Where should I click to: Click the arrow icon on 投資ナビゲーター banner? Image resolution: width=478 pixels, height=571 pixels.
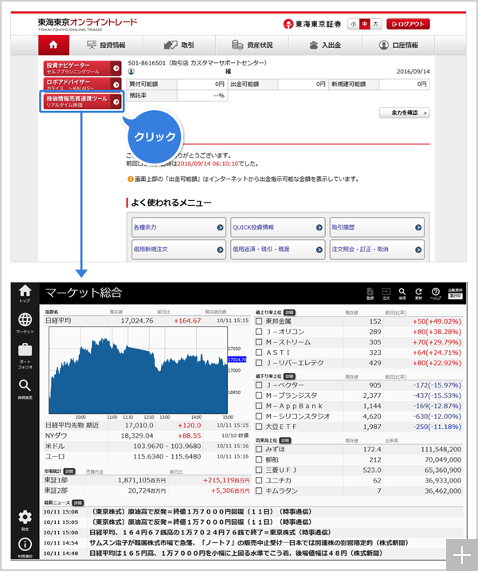(x=116, y=68)
